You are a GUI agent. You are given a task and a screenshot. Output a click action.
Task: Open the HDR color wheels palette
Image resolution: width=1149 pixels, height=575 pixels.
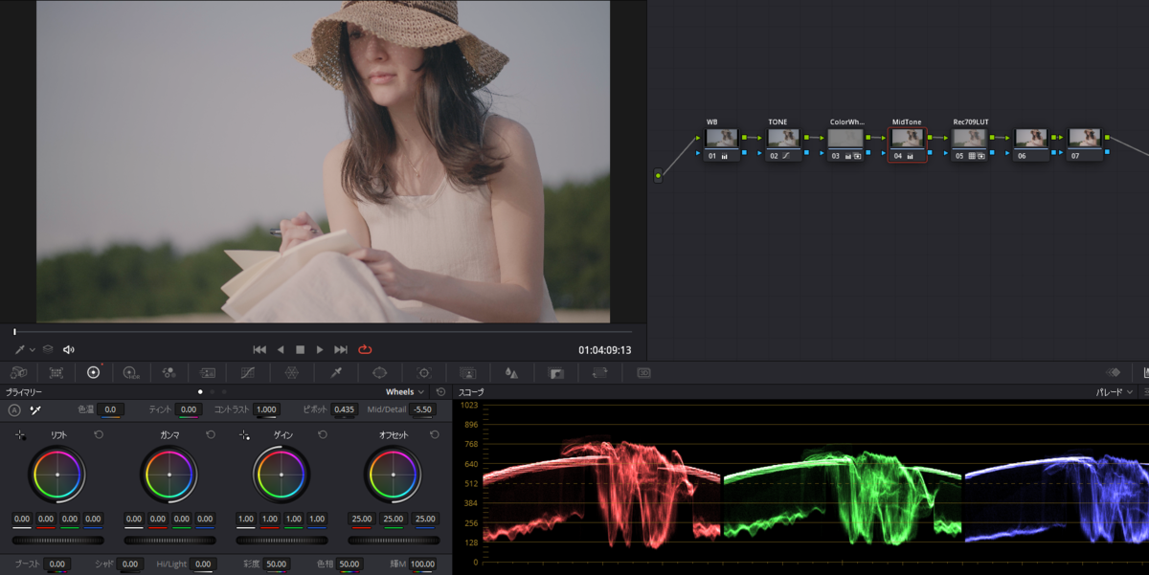(x=131, y=372)
